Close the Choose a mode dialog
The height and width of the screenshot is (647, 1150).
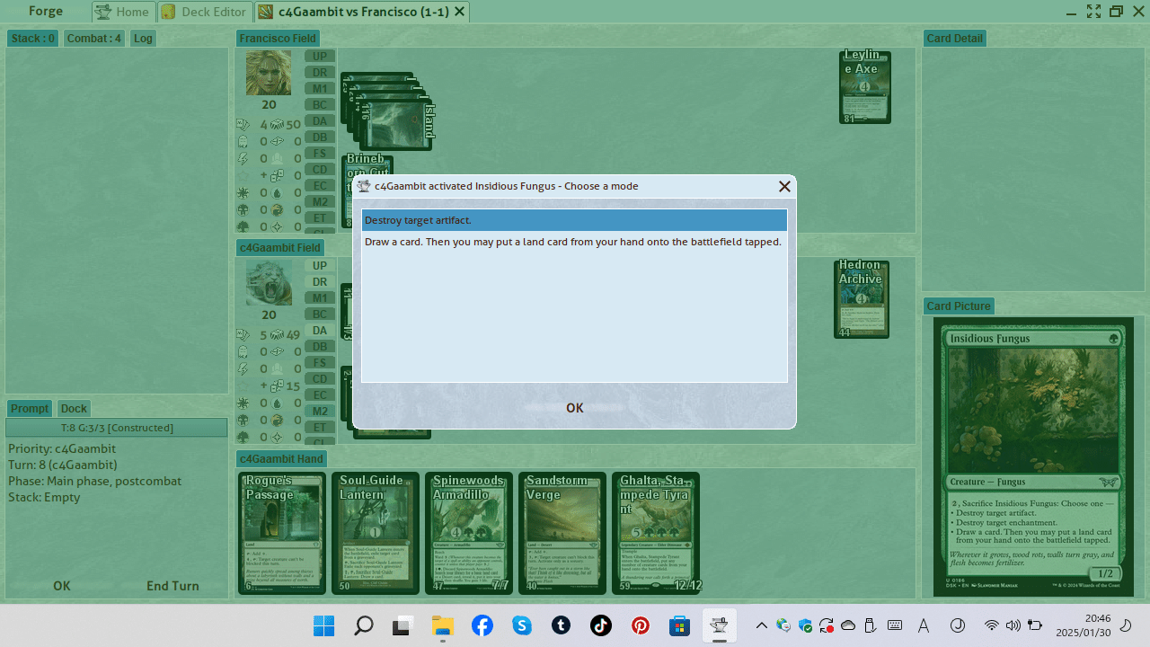click(x=784, y=186)
